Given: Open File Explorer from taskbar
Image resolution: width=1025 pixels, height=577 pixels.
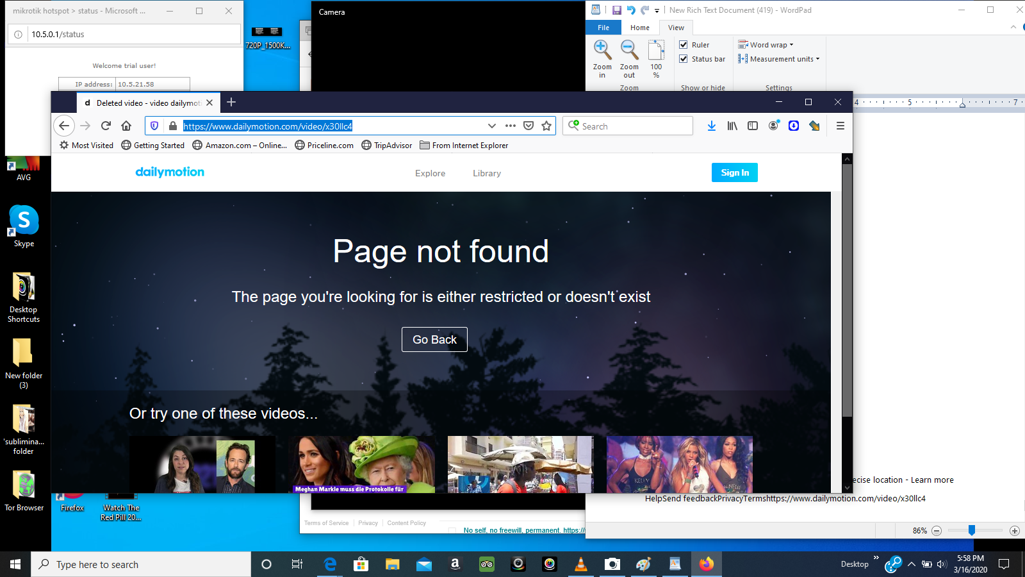Looking at the screenshot, I should (393, 564).
